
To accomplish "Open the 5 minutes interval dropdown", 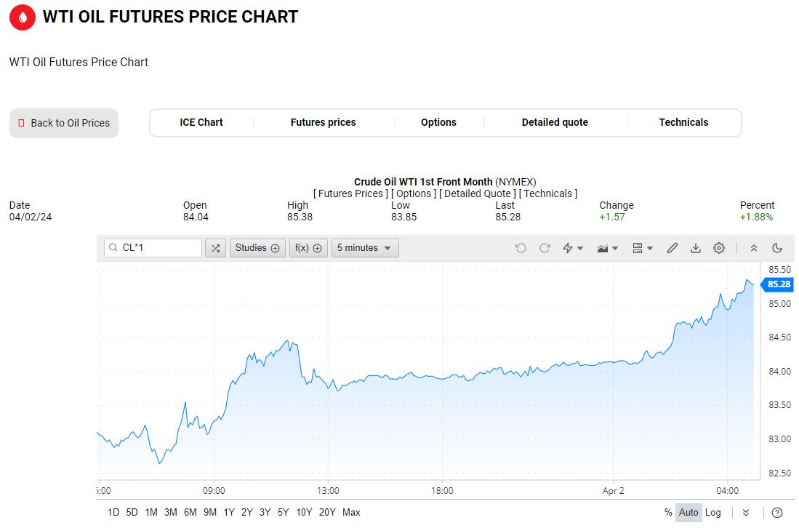I will coord(365,248).
